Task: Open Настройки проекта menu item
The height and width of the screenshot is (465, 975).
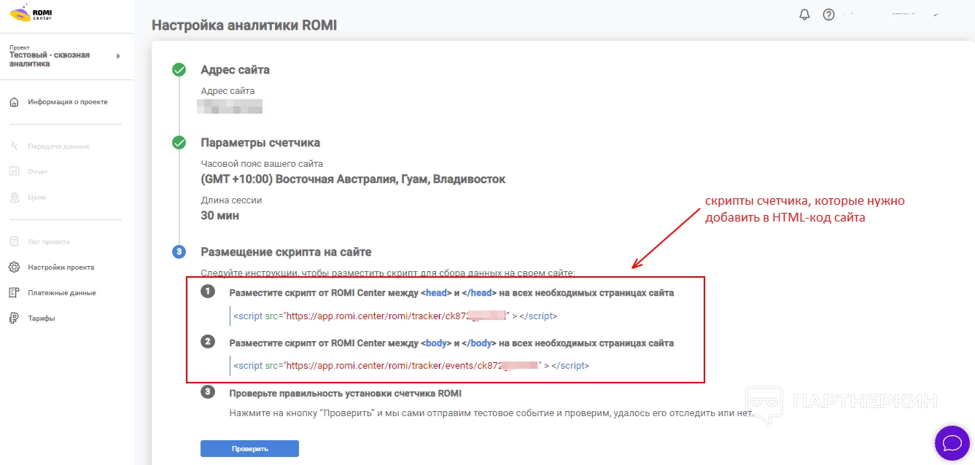Action: [61, 267]
